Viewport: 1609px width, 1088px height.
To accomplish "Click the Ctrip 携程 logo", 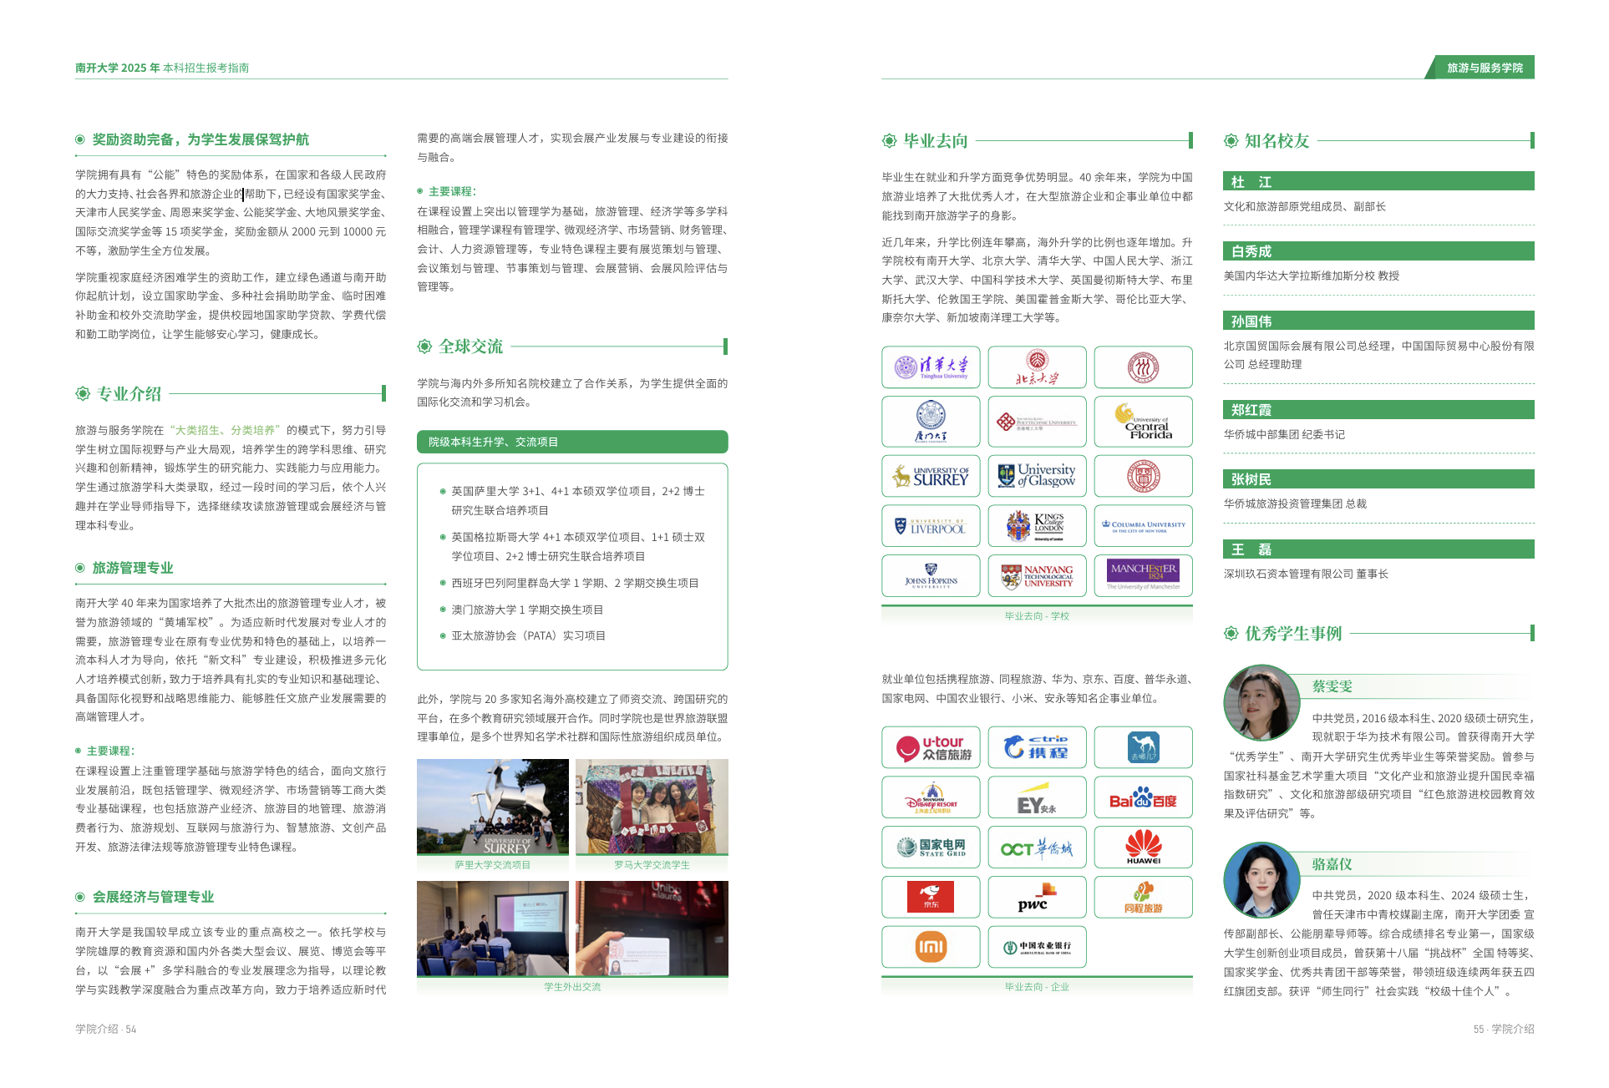I will pyautogui.click(x=1037, y=747).
